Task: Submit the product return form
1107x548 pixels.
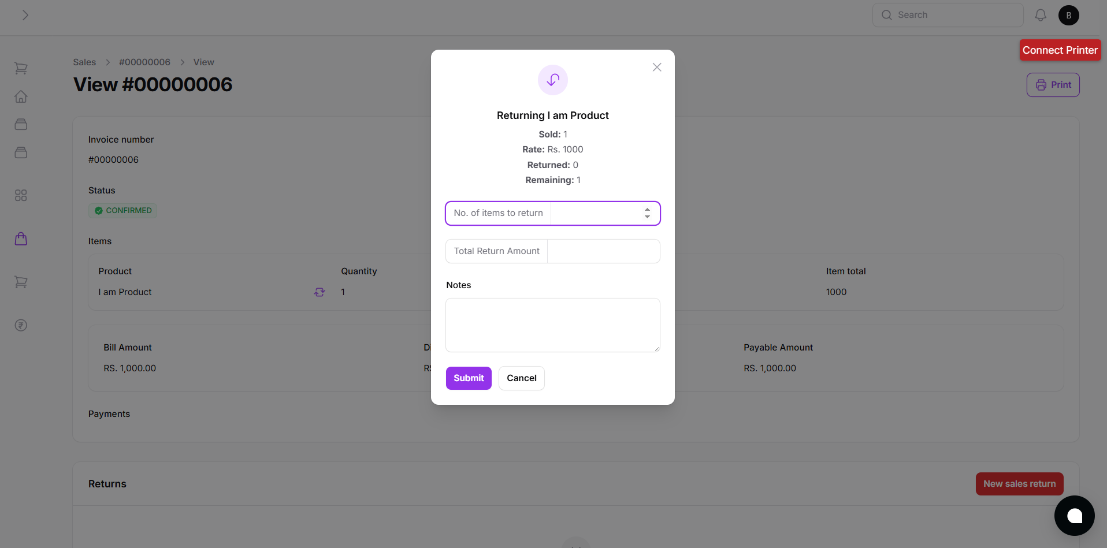Action: pos(469,378)
